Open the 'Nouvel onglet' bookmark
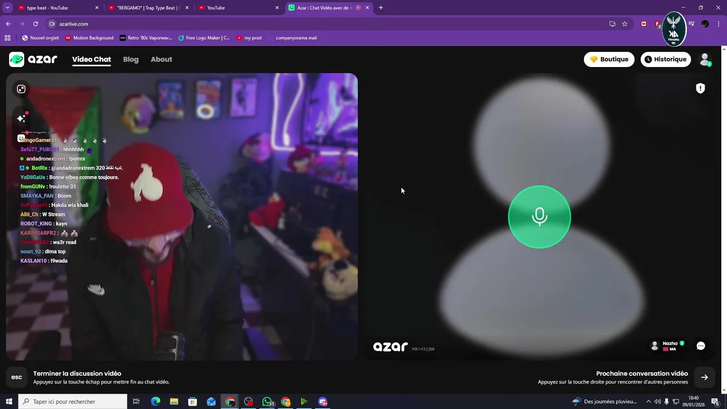 40,38
